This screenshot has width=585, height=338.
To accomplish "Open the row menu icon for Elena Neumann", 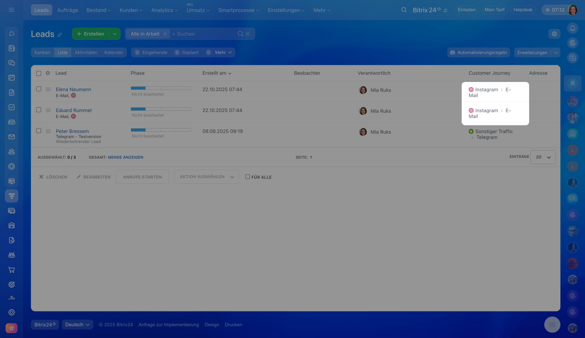I will pyautogui.click(x=48, y=89).
